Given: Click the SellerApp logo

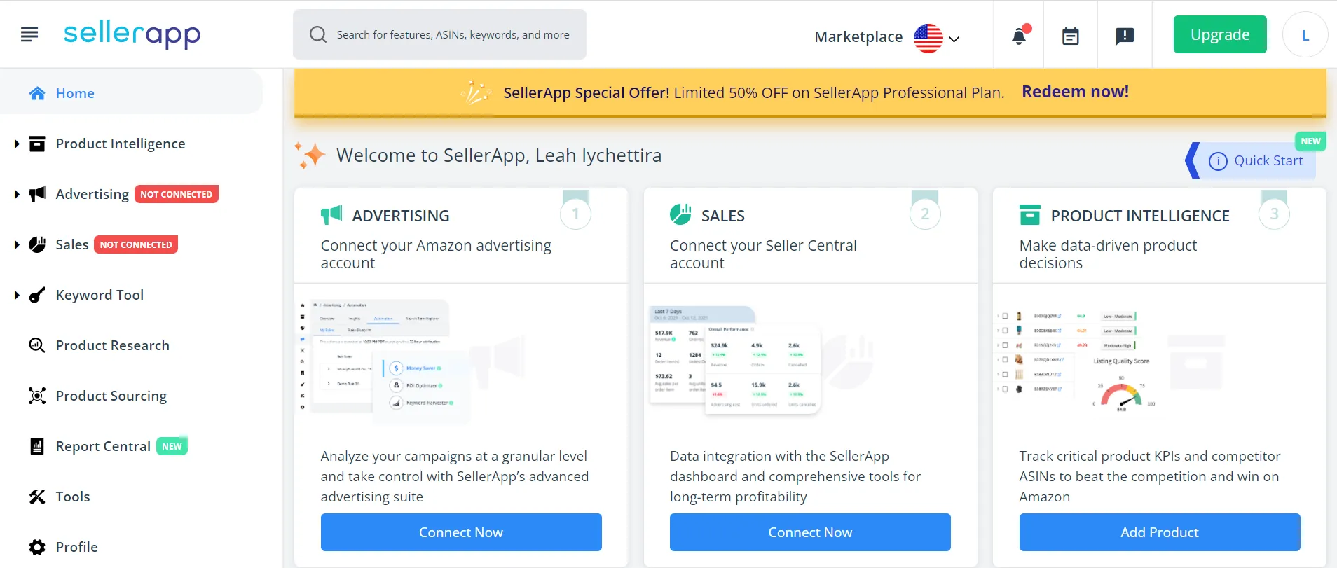Looking at the screenshot, I should pos(132,34).
